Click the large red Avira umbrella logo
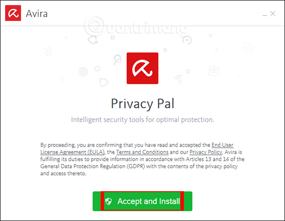The image size is (285, 221). 142,70
